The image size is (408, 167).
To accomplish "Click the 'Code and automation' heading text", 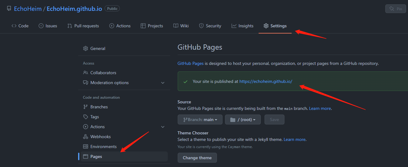I will [x=101, y=97].
